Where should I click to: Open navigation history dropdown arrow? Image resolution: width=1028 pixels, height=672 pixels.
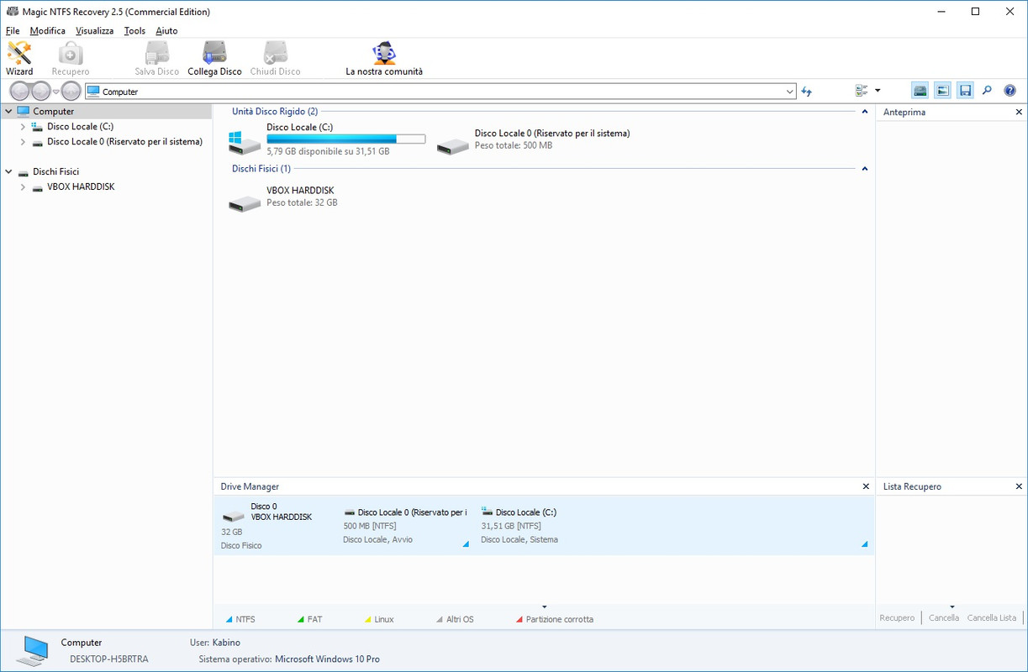click(56, 92)
